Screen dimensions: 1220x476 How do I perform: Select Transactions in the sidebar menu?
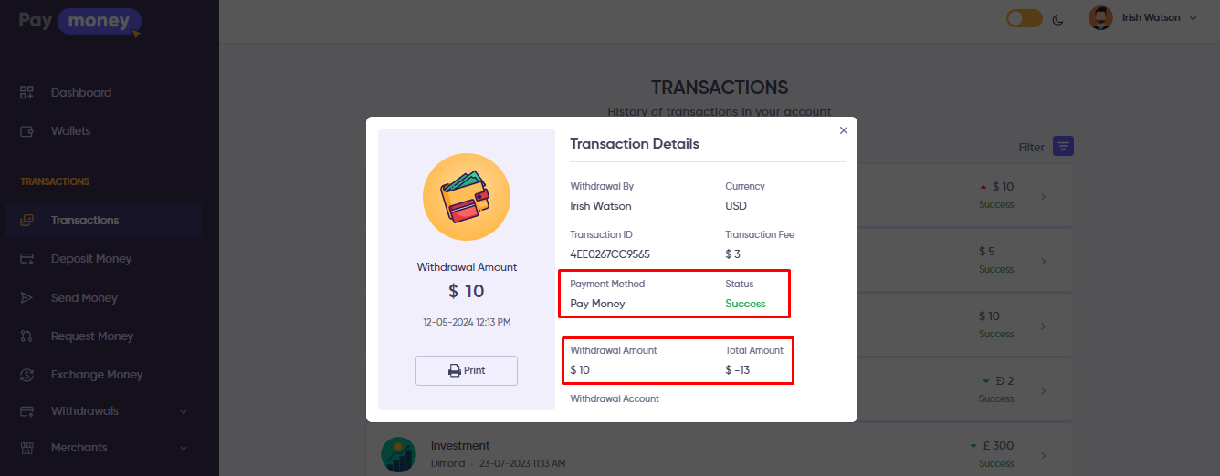[85, 221]
